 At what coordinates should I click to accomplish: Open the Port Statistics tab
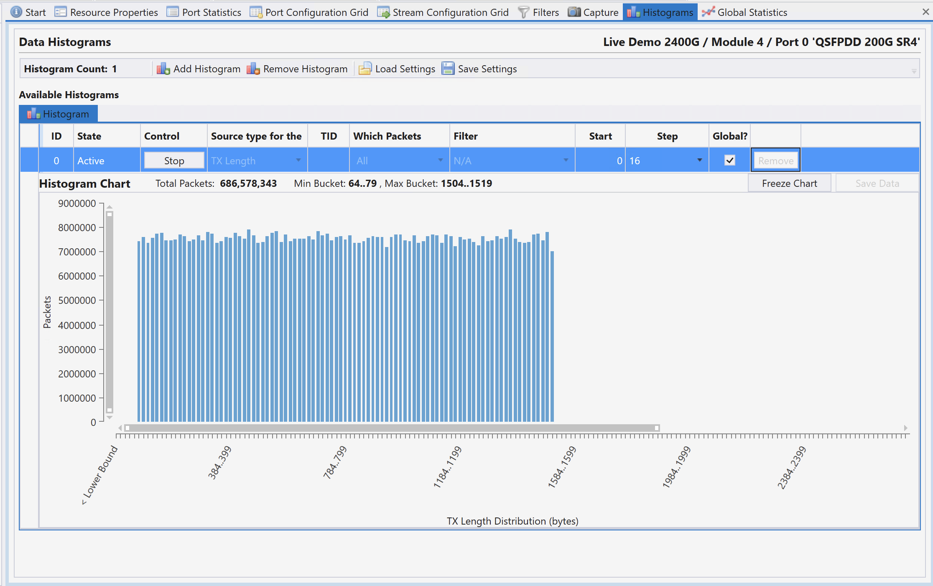pos(204,12)
